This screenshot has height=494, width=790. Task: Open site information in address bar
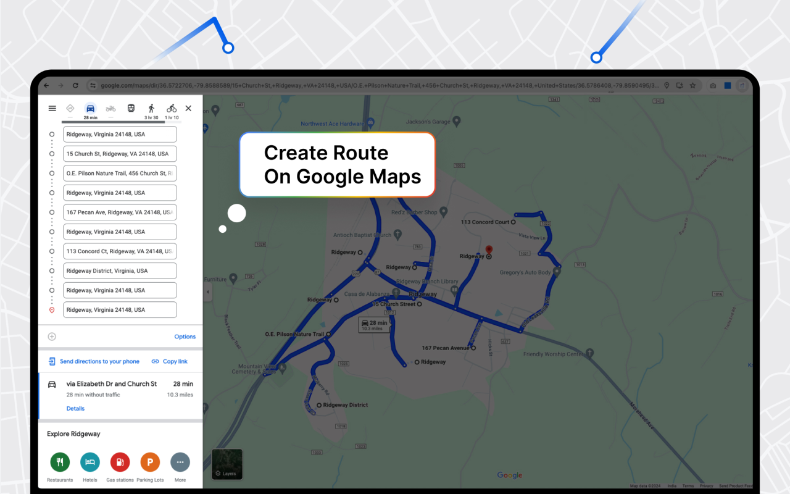pyautogui.click(x=93, y=85)
